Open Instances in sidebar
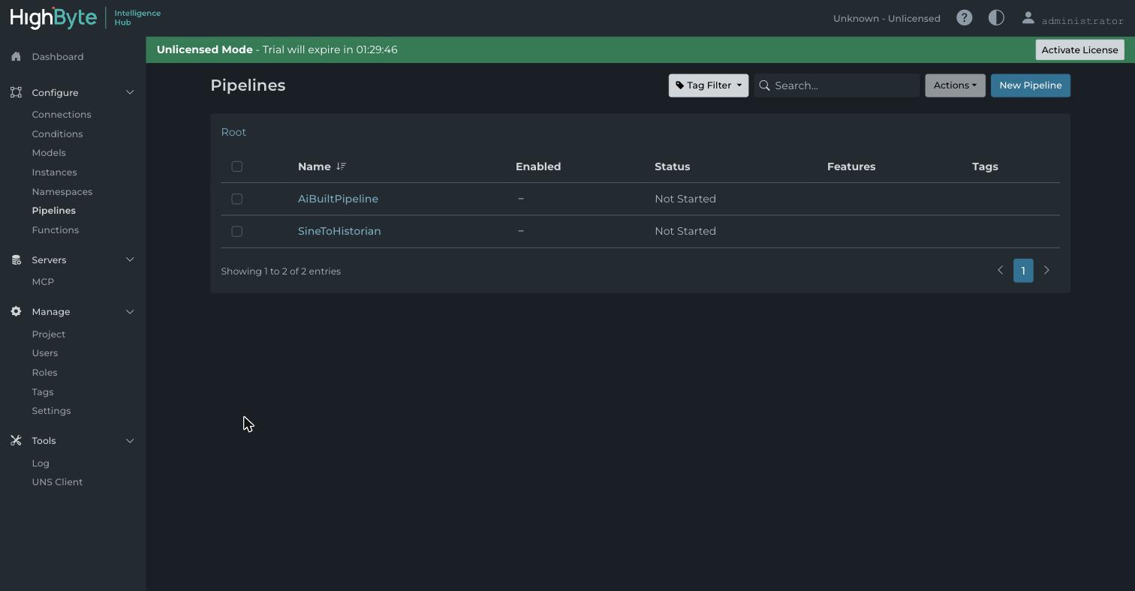Screen dimensions: 1135x591 [x=54, y=172]
